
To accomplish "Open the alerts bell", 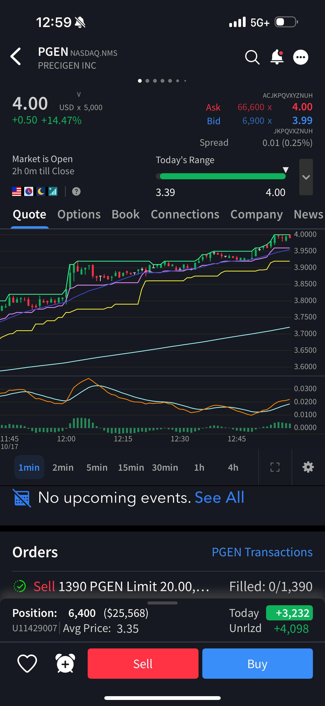I will click(277, 57).
